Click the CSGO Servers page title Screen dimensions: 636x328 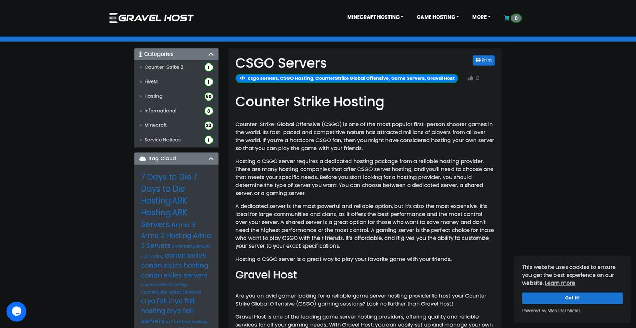(x=281, y=63)
